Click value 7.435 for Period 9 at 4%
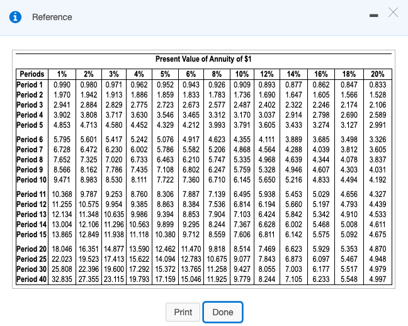Screen dimensions: 408x326 [139, 170]
